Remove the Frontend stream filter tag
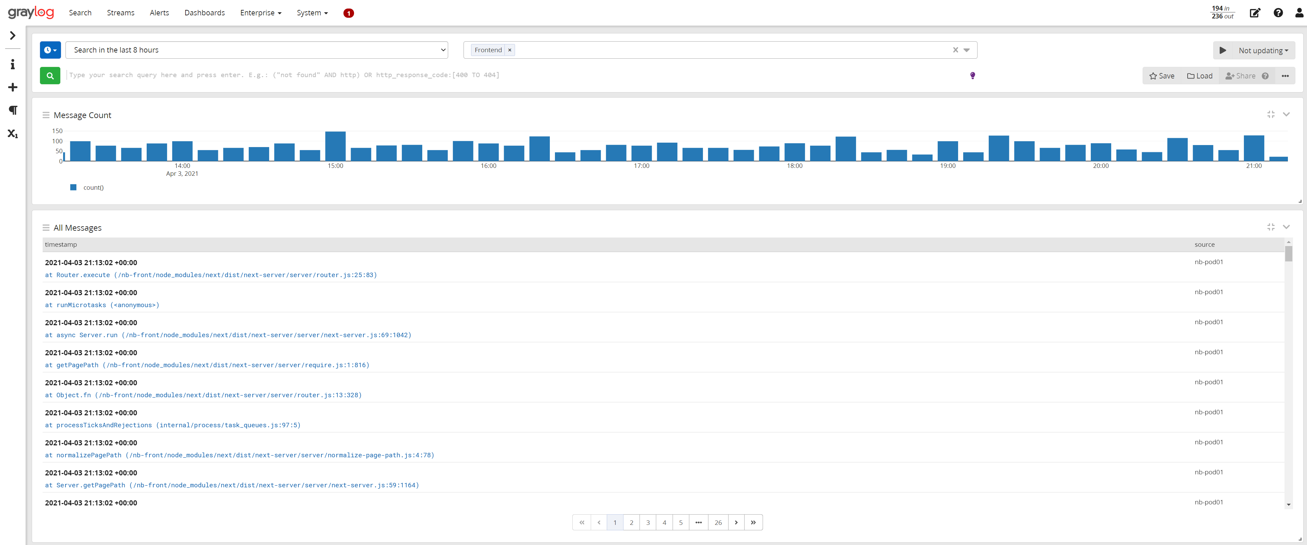 [x=510, y=50]
